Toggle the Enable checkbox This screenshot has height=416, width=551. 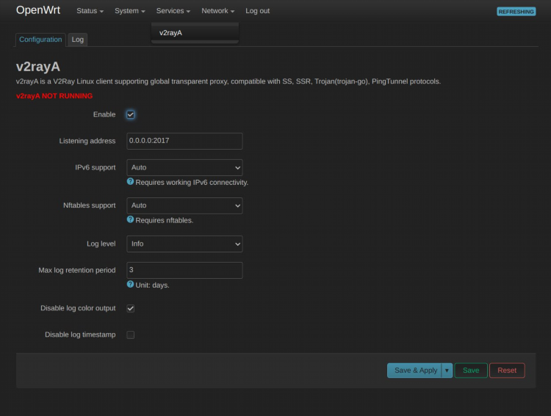pyautogui.click(x=130, y=114)
